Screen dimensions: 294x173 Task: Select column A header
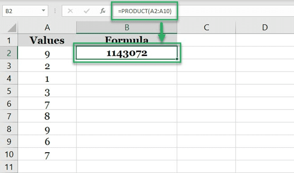pyautogui.click(x=47, y=28)
